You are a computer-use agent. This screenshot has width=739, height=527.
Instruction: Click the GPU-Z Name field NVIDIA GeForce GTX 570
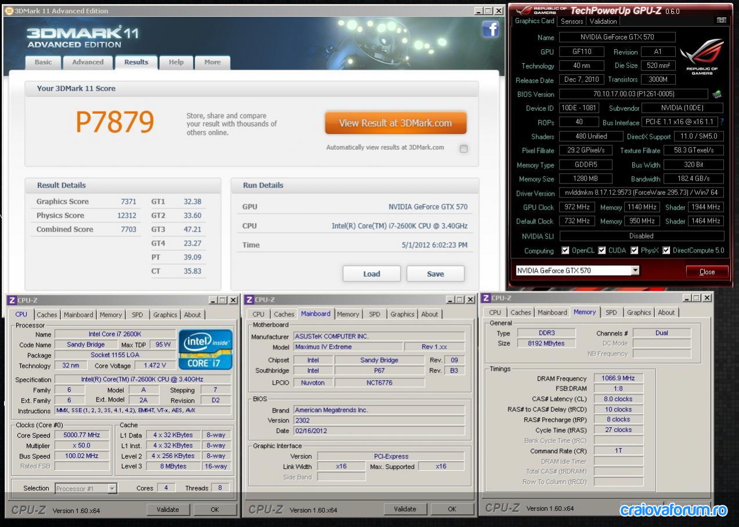point(617,37)
